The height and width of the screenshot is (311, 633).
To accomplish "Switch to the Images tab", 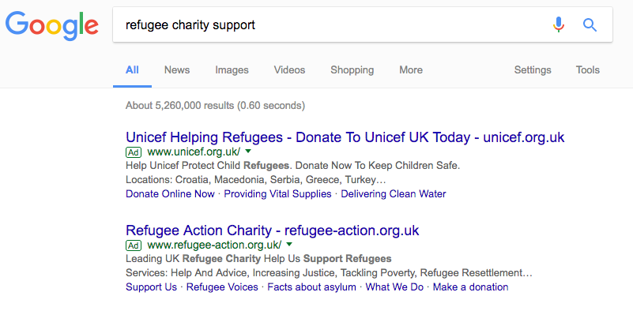I will coord(232,69).
